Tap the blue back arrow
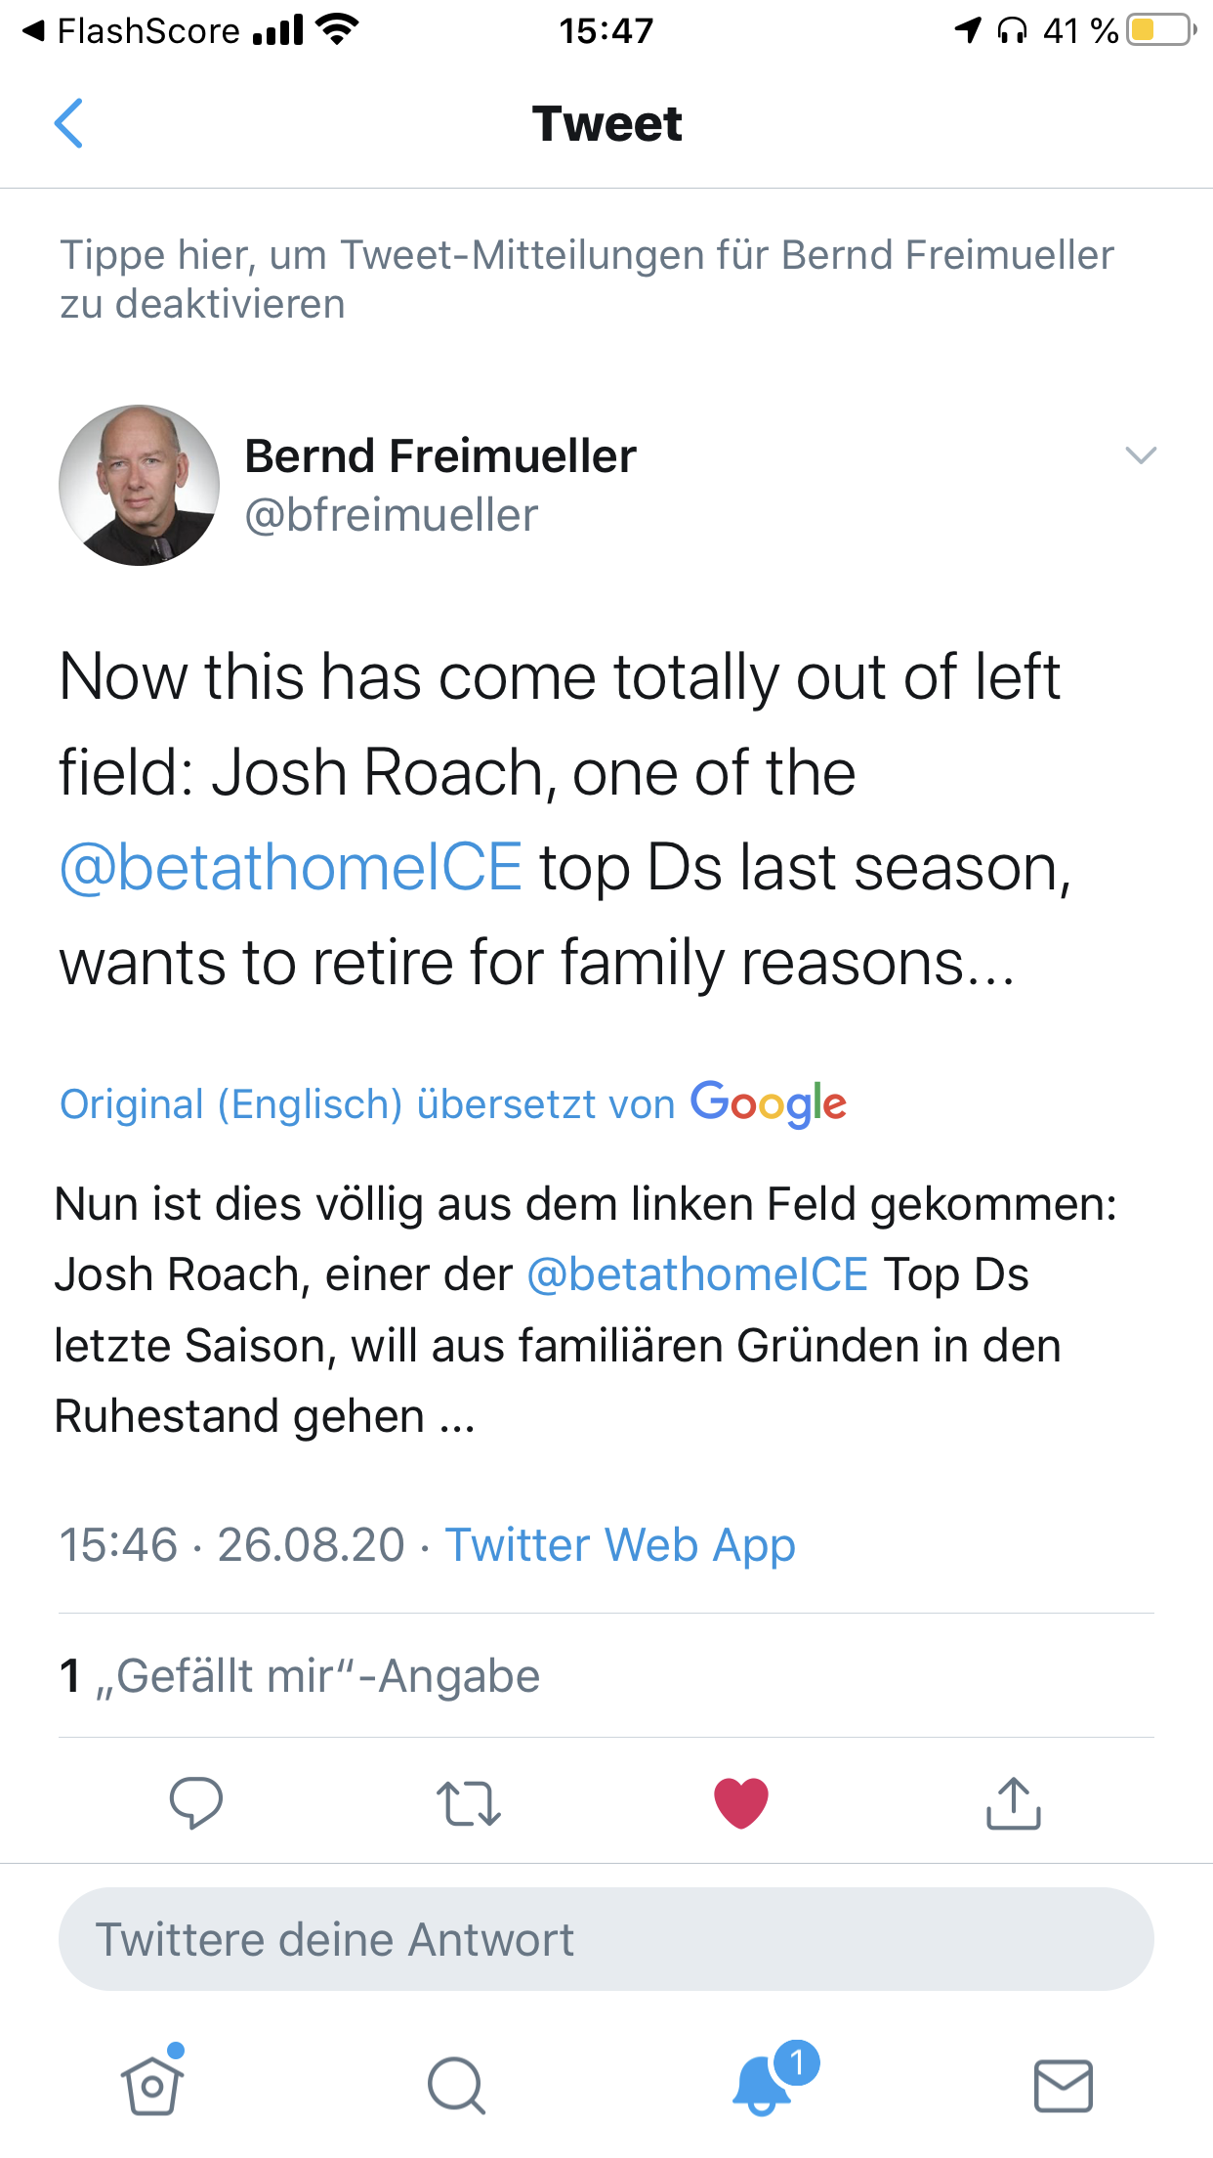 click(68, 123)
